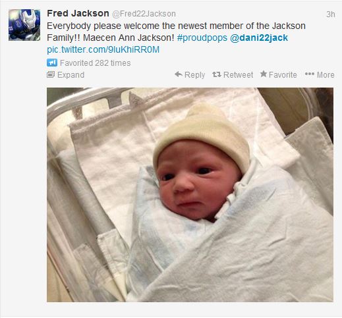
Task: Open the @dani22jack mention
Action: (x=259, y=38)
